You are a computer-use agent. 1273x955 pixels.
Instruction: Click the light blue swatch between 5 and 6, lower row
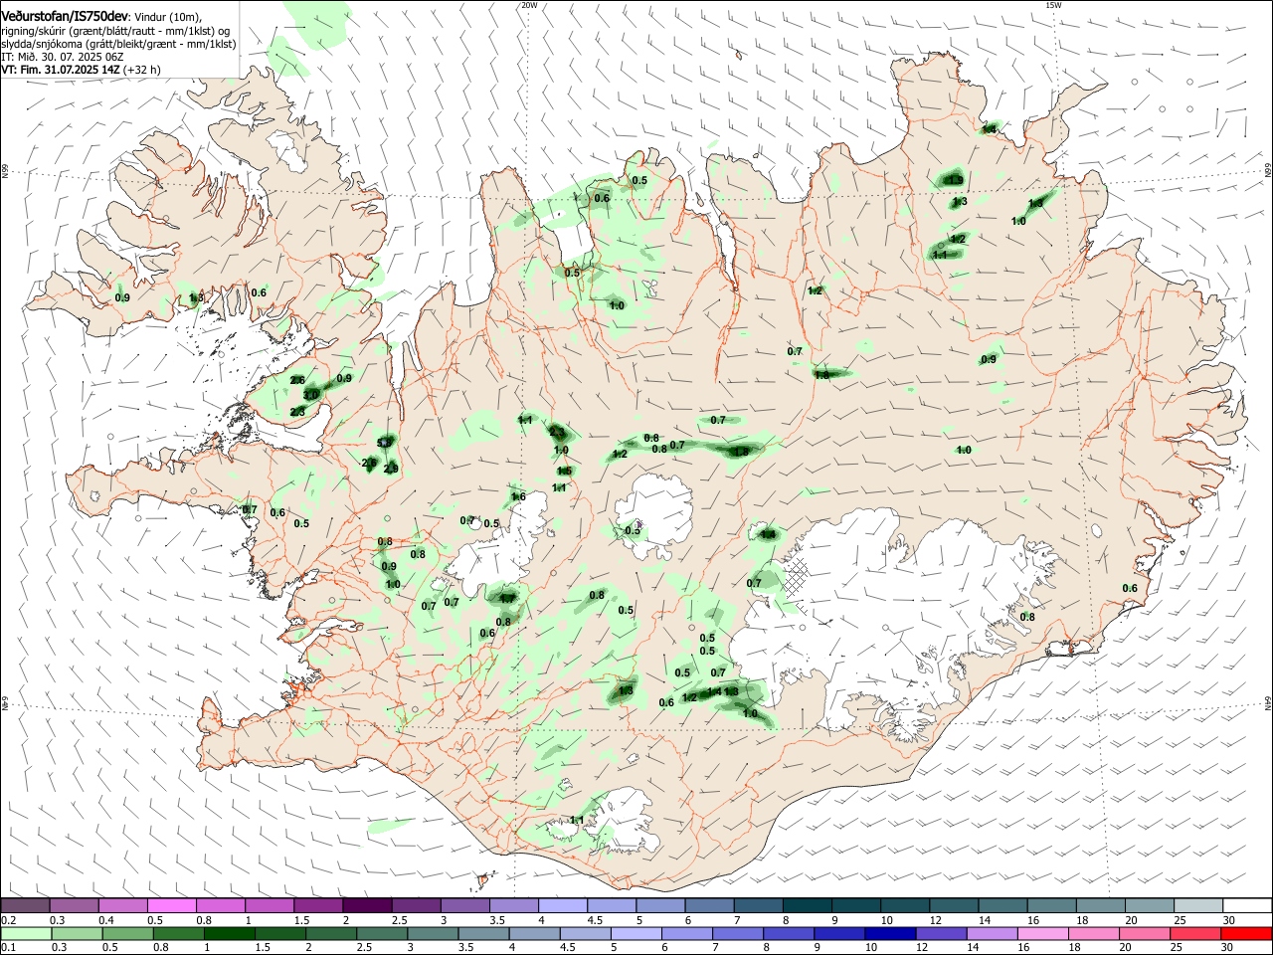(636, 933)
